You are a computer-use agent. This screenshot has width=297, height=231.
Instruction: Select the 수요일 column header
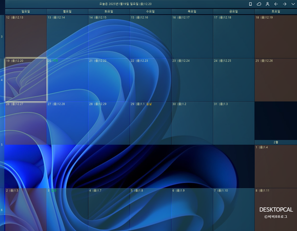pyautogui.click(x=150, y=11)
